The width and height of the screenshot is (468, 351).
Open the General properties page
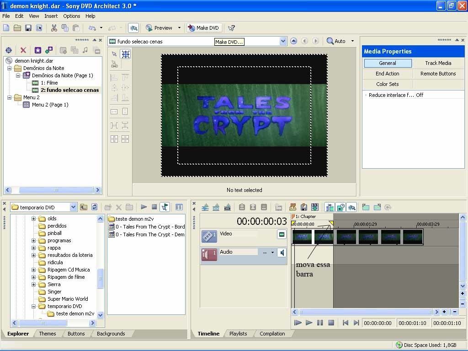coord(388,63)
